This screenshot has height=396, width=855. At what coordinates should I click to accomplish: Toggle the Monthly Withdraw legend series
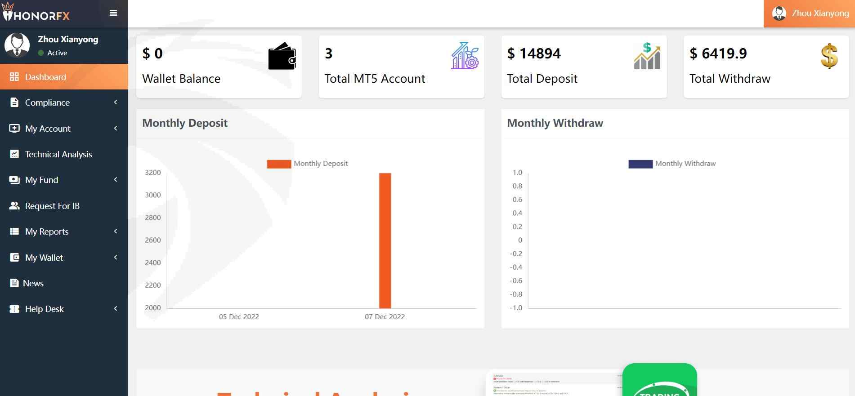tap(672, 164)
